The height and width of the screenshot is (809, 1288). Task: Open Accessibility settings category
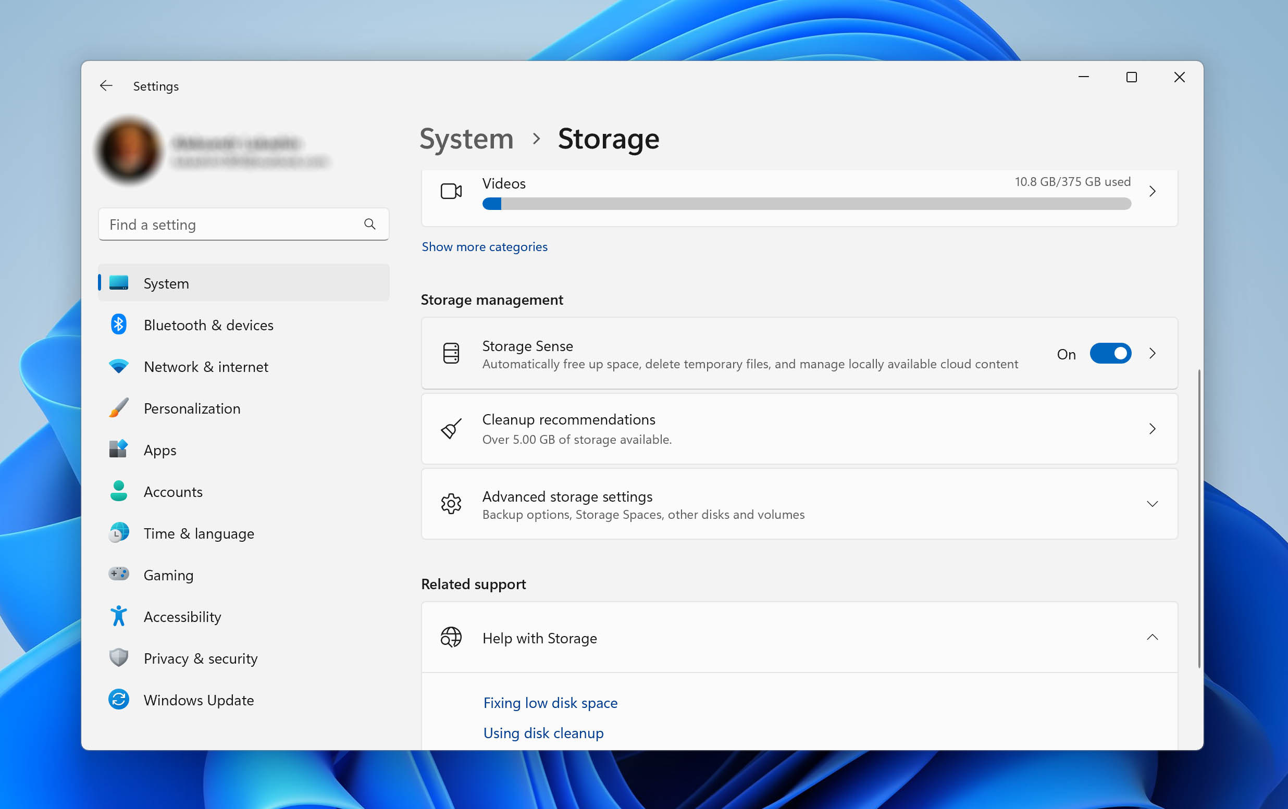point(244,616)
